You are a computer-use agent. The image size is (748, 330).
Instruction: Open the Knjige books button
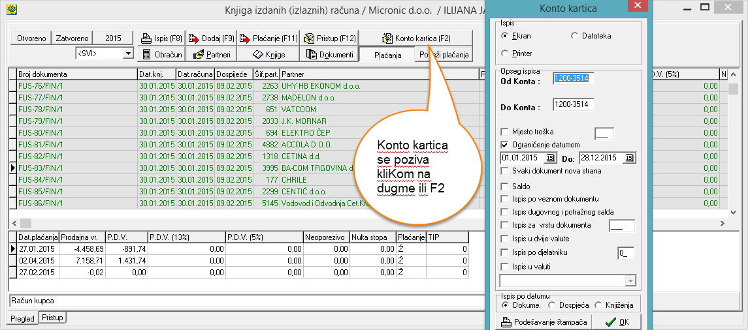pos(268,54)
